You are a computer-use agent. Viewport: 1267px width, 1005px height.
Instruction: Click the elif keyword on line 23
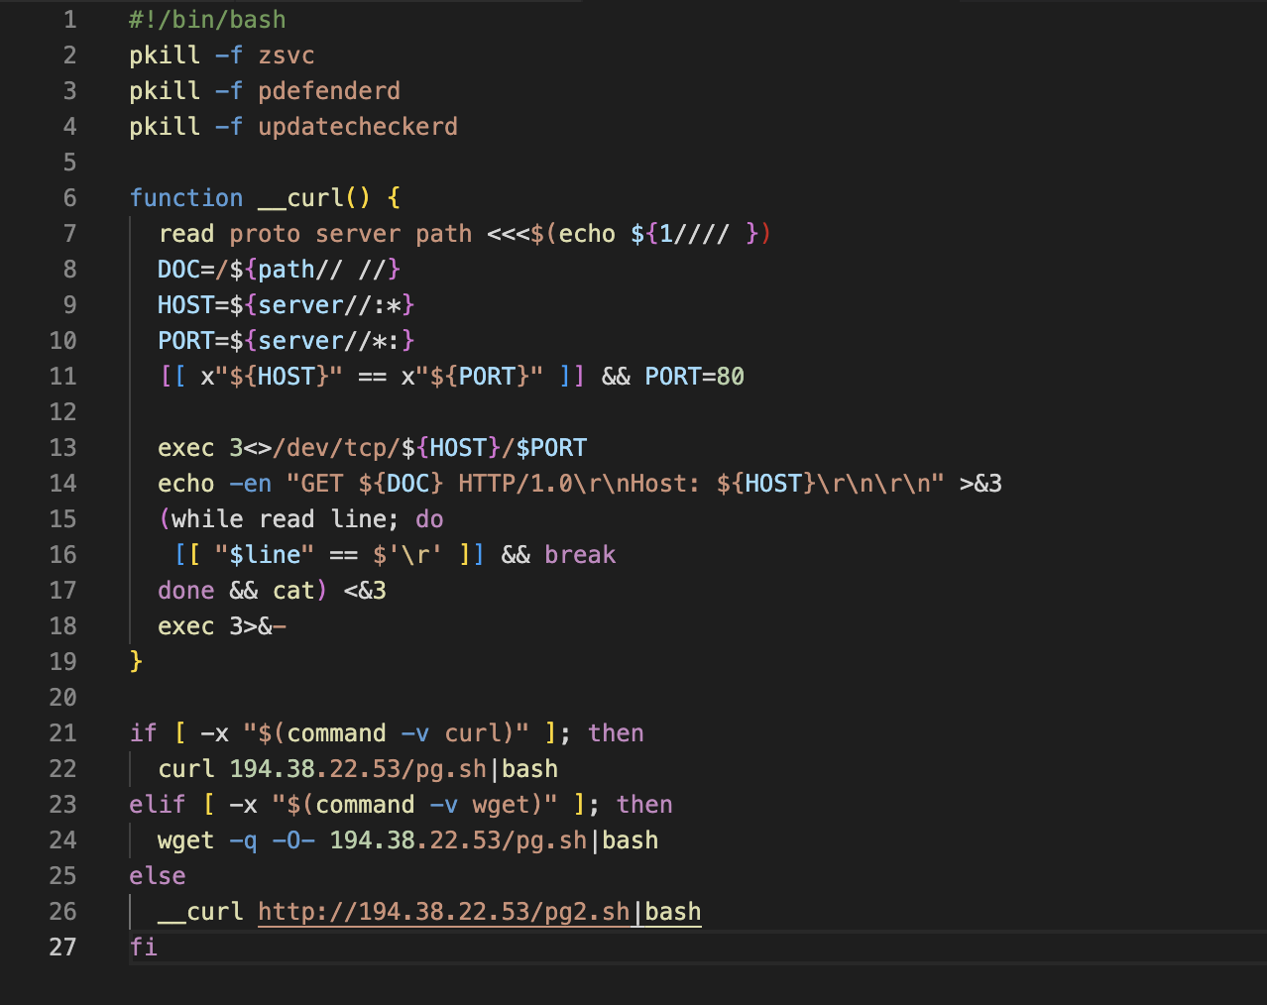coord(158,805)
